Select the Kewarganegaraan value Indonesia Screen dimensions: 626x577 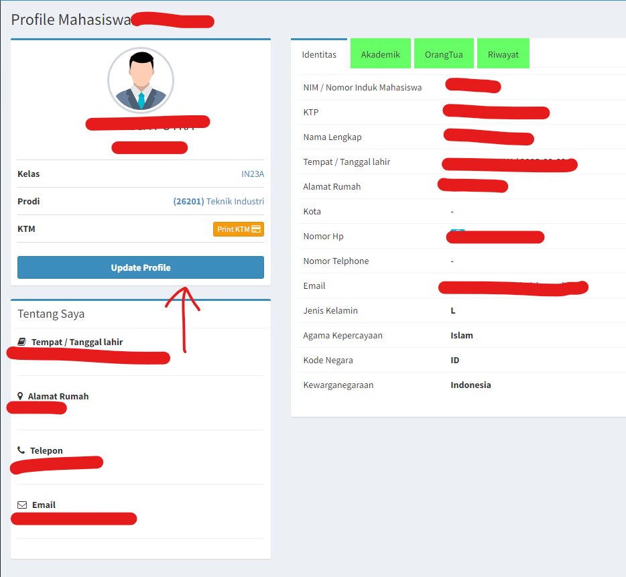pos(471,385)
